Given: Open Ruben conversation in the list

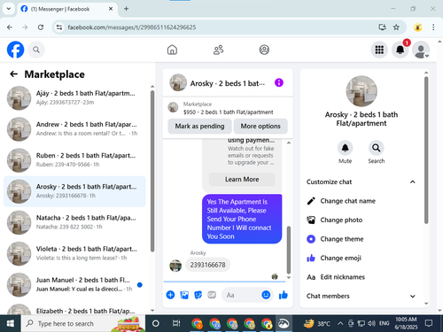Looking at the screenshot, I should point(74,160).
